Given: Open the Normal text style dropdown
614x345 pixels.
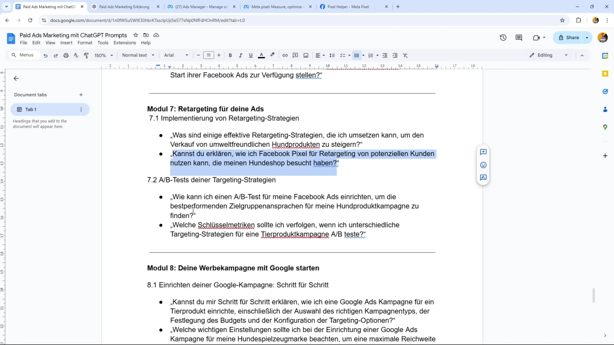Looking at the screenshot, I should tap(138, 55).
